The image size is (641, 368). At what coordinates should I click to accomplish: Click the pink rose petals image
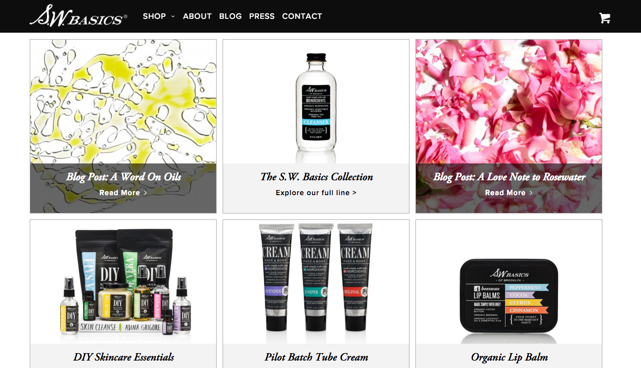(509, 102)
